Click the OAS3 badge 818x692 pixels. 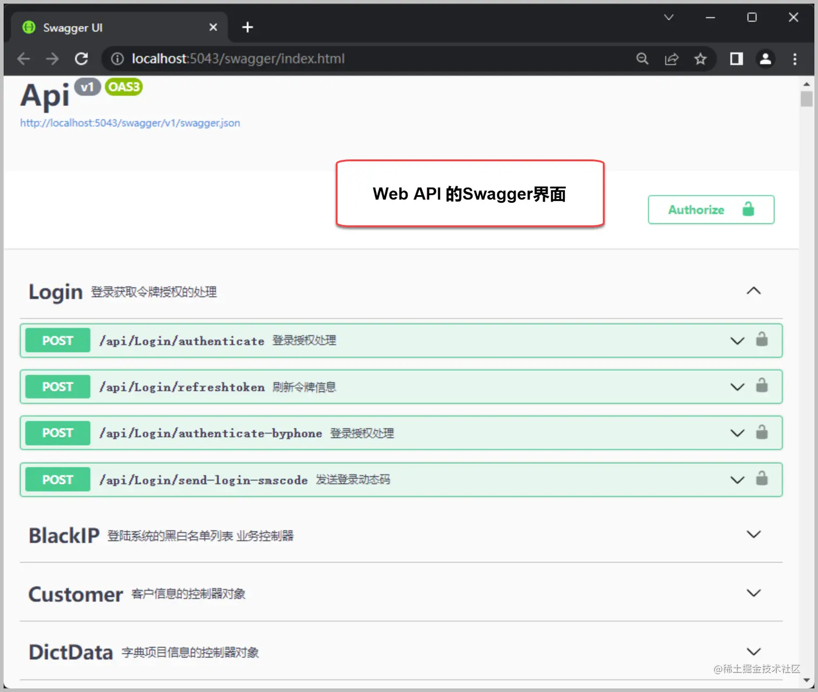[124, 87]
